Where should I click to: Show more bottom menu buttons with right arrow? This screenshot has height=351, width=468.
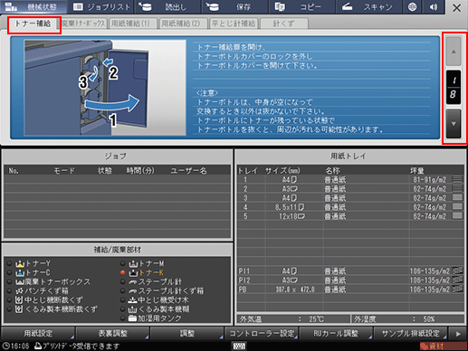(x=458, y=334)
